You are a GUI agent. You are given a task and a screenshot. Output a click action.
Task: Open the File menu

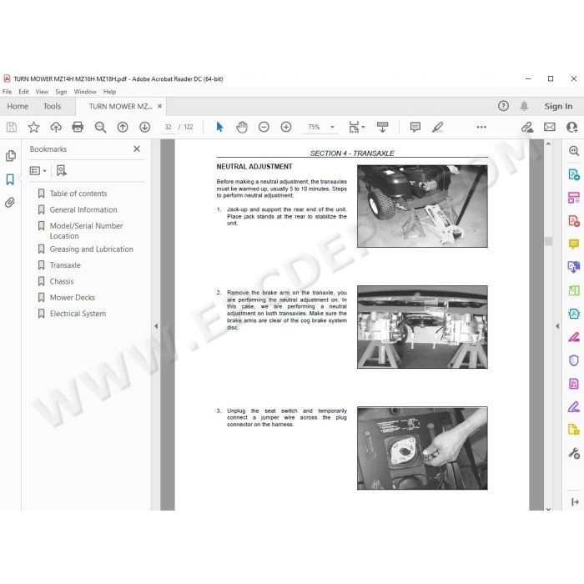point(7,92)
